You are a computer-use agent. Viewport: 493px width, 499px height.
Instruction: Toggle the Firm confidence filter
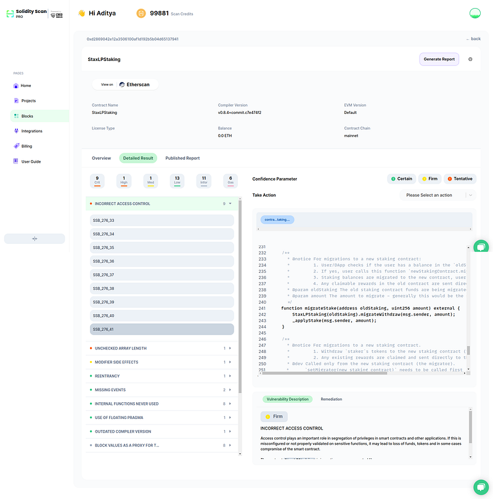pyautogui.click(x=430, y=179)
